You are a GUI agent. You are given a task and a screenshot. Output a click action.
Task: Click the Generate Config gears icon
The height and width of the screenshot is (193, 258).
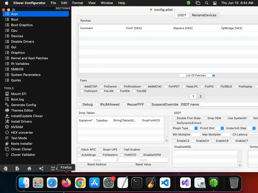click(7, 105)
